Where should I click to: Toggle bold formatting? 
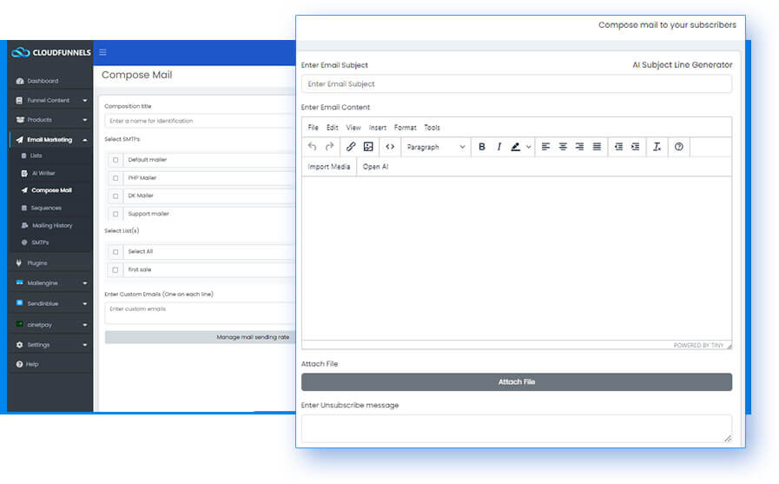click(481, 147)
